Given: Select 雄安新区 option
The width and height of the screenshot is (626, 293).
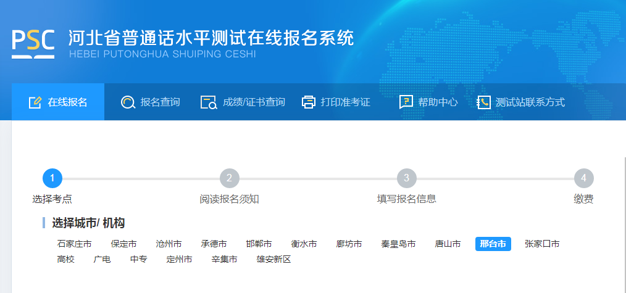Looking at the screenshot, I should (274, 260).
